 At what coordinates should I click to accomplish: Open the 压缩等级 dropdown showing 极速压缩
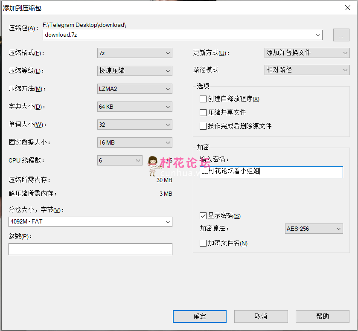pyautogui.click(x=135, y=71)
